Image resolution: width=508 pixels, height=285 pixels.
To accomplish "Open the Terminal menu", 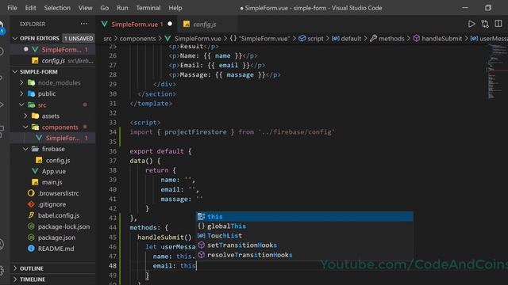I will 148,8.
